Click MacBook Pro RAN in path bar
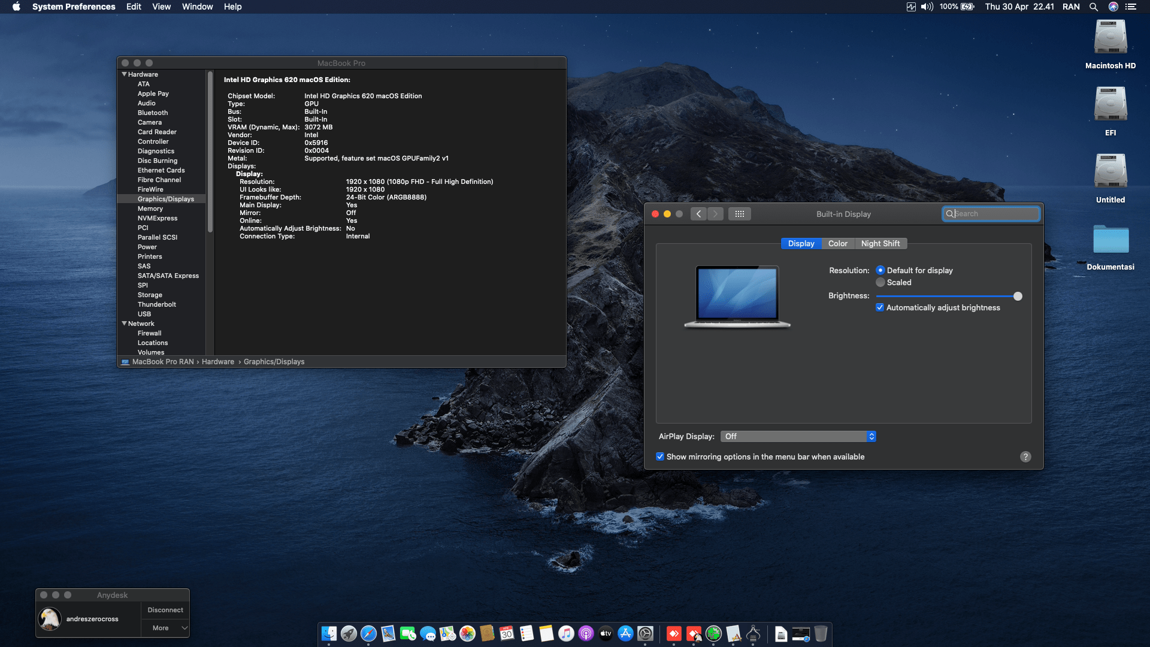 (163, 362)
